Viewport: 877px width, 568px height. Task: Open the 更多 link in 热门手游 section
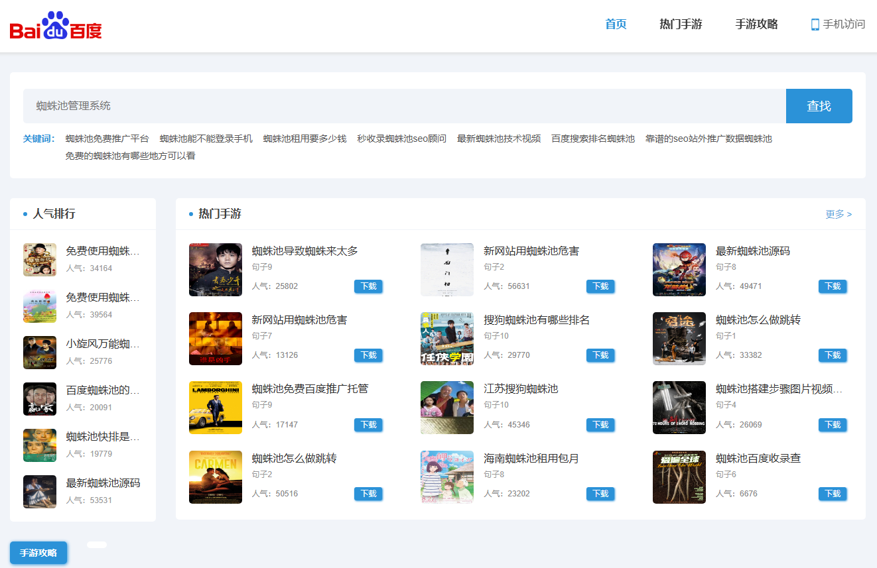(x=838, y=214)
